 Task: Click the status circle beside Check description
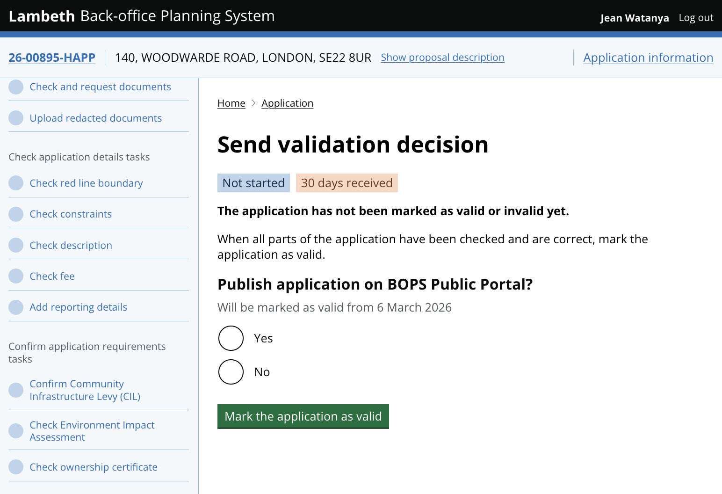(16, 245)
